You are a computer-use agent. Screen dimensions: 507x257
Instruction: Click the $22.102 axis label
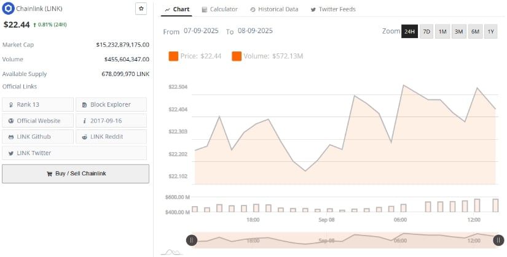[178, 176]
